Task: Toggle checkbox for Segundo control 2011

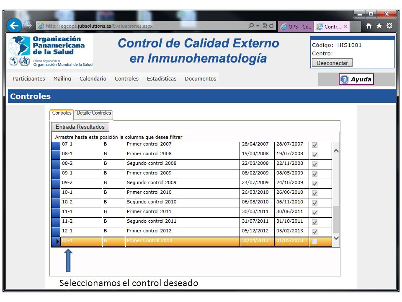Action: (x=314, y=222)
